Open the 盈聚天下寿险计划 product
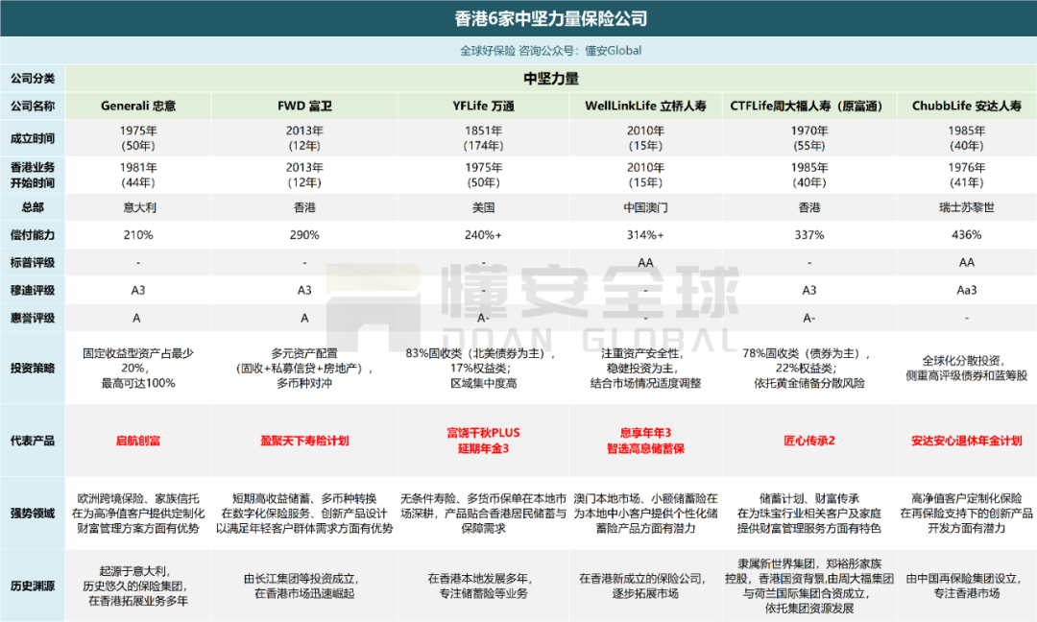 303,441
